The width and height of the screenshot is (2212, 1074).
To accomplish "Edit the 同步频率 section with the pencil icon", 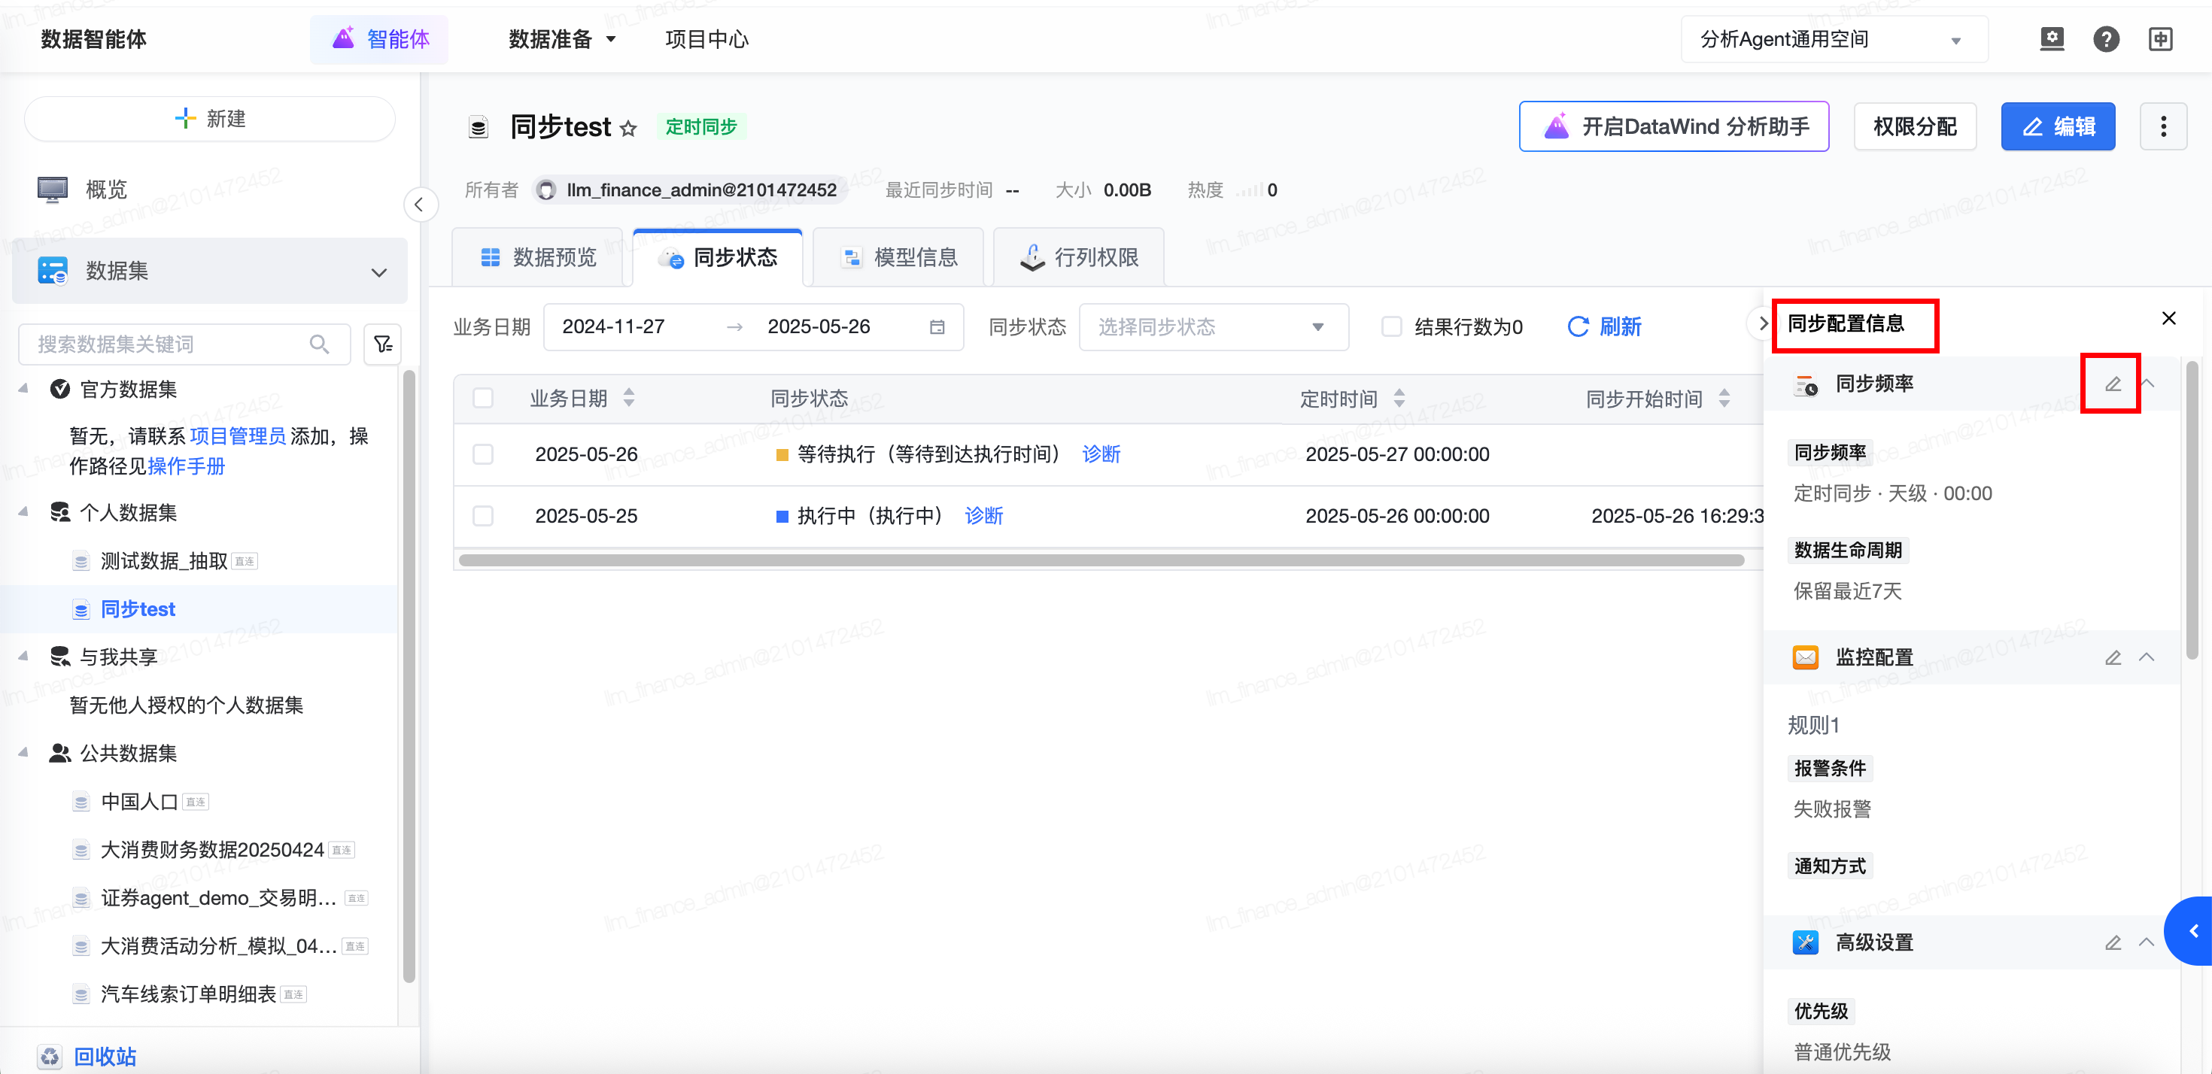I will 2113,383.
